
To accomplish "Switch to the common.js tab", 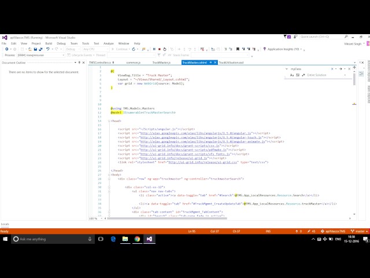I will pos(134,63).
